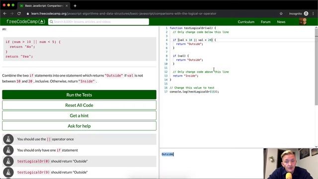The width and height of the screenshot is (318, 179).
Task: Click Reset All Code button
Action: (x=79, y=105)
